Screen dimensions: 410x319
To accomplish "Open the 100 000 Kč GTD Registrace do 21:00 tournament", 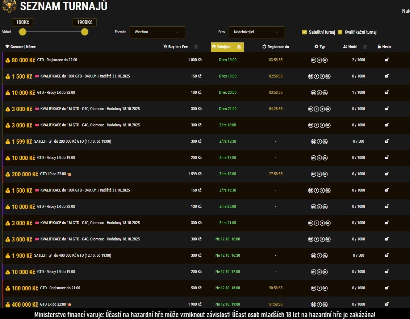I will pos(60,288).
